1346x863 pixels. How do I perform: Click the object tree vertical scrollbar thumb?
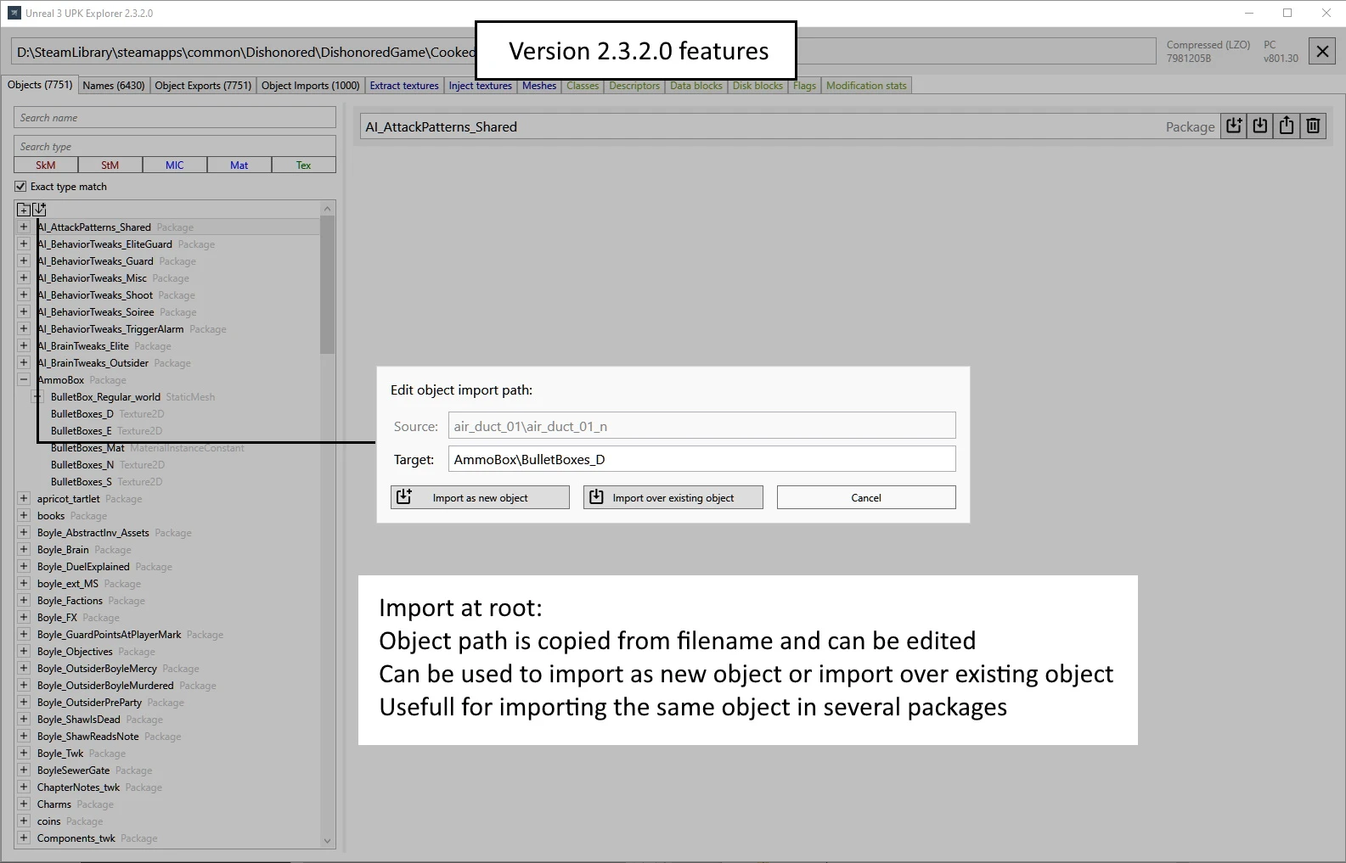click(x=328, y=284)
